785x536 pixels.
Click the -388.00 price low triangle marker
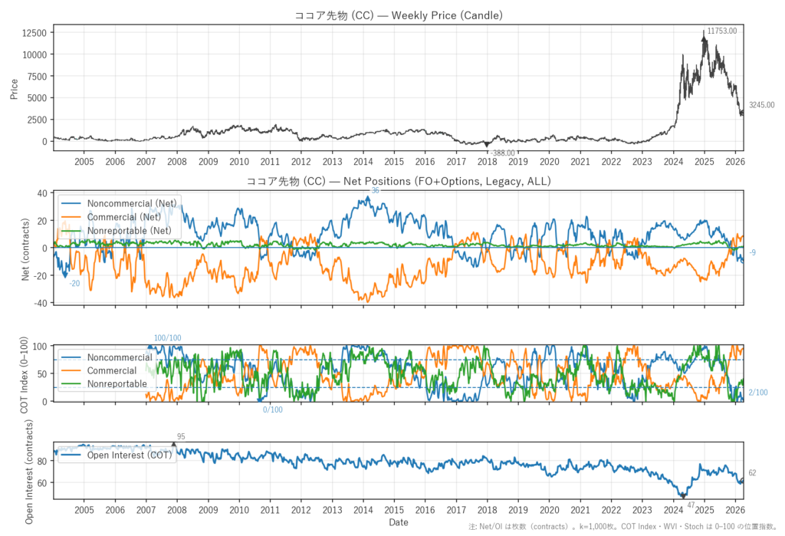(x=486, y=144)
